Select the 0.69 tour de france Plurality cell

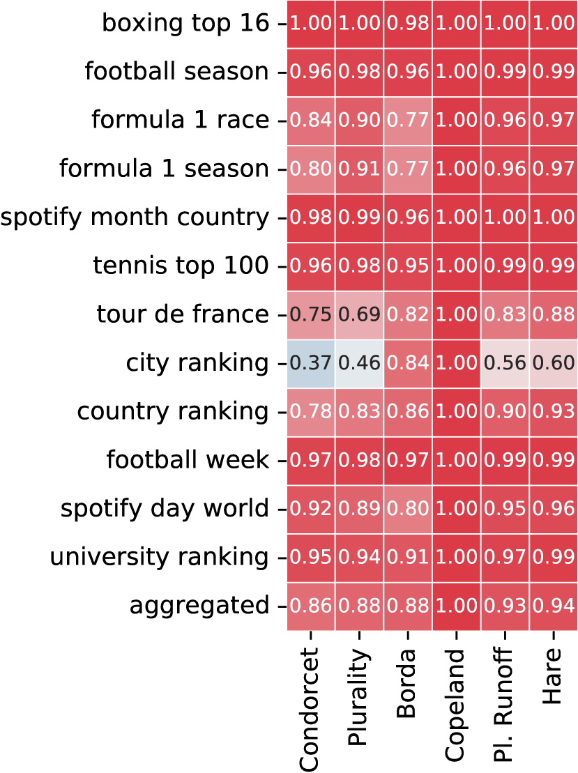359,314
